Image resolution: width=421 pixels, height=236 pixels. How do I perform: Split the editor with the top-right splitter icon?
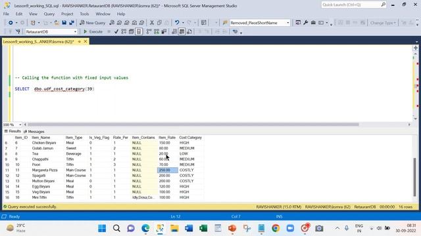(416, 48)
